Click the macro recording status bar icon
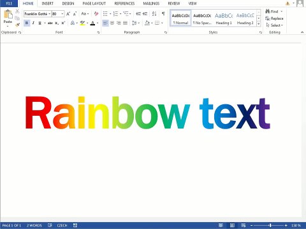Screen dimensions: 306x229 [75, 225]
